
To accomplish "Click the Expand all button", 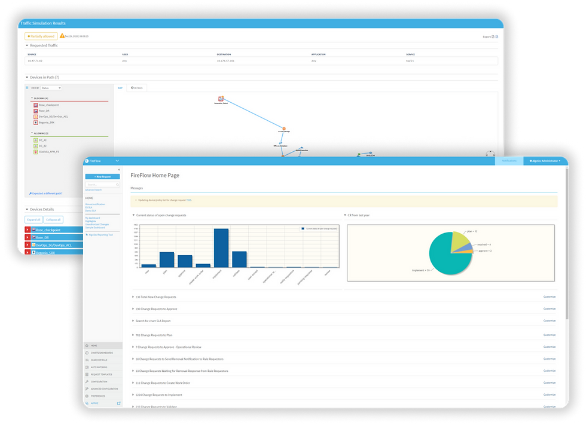I will [33, 219].
